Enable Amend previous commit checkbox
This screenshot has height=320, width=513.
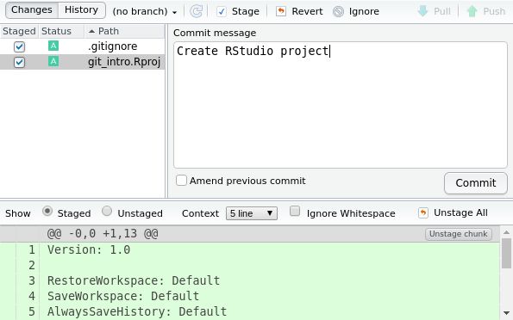click(181, 181)
